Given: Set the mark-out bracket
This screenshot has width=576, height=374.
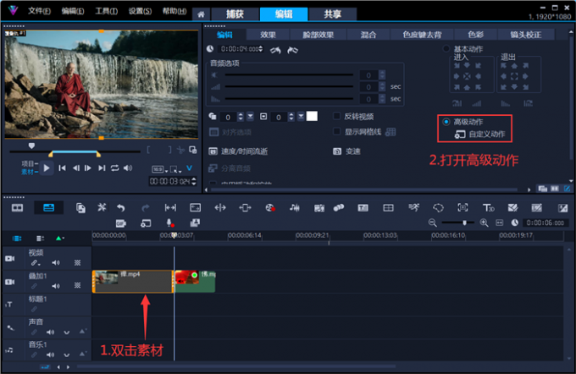Looking at the screenshot, I should point(169,150).
